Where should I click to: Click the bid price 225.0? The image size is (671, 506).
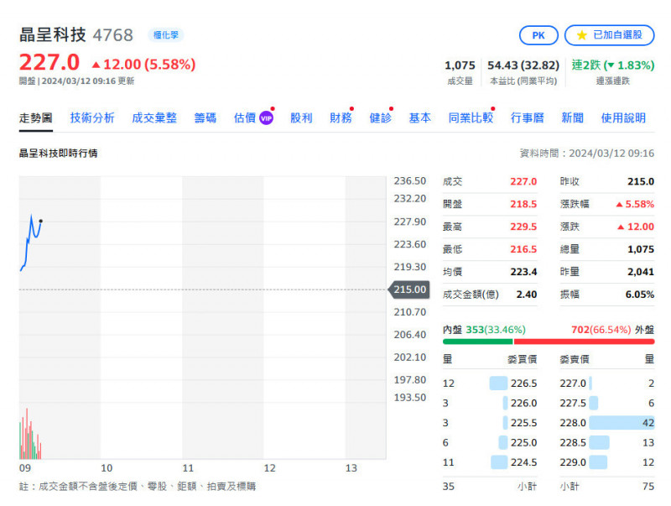(x=523, y=442)
